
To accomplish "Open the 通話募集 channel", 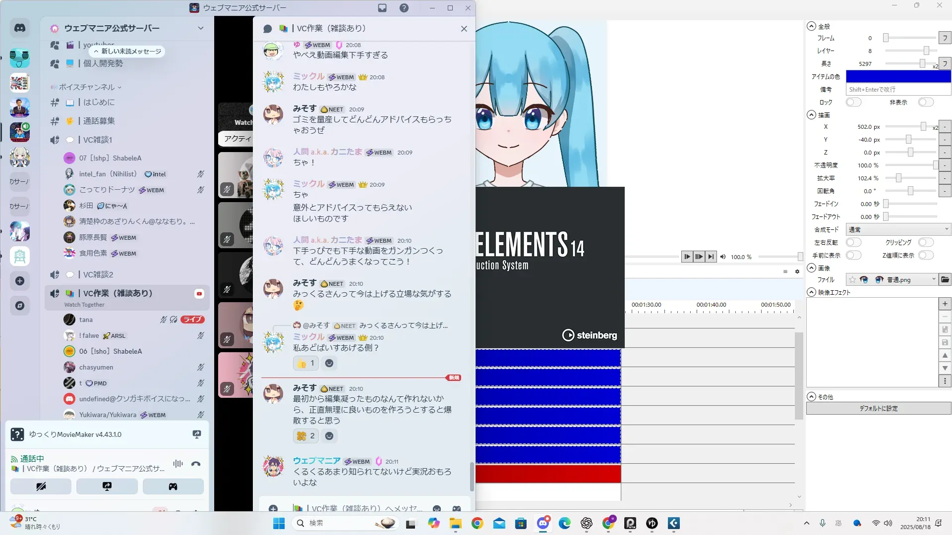I will (99, 121).
